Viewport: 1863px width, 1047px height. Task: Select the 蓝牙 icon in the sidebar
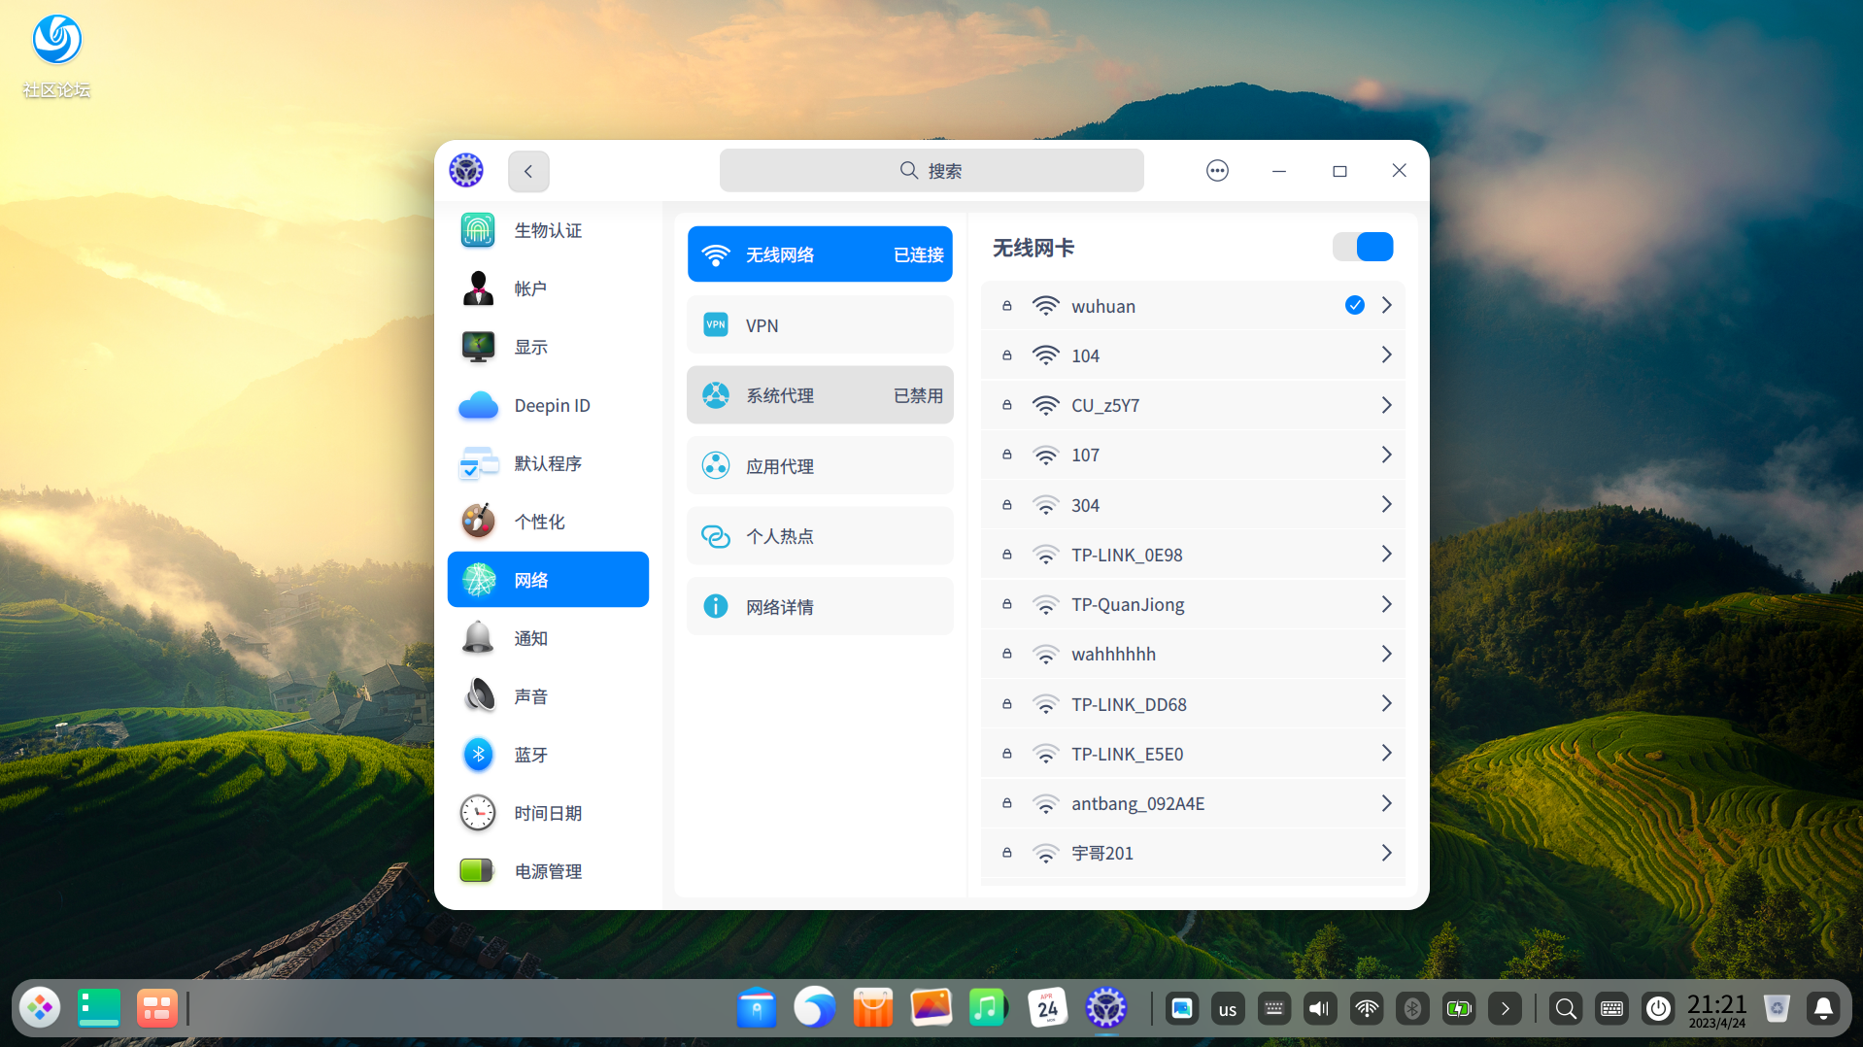pos(477,755)
